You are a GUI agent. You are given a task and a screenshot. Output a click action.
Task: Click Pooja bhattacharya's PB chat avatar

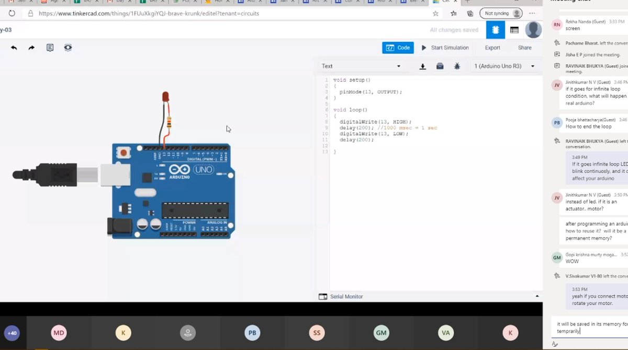[557, 123]
